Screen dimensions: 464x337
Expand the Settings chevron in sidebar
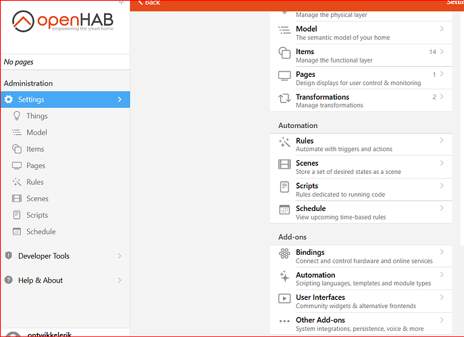(120, 99)
